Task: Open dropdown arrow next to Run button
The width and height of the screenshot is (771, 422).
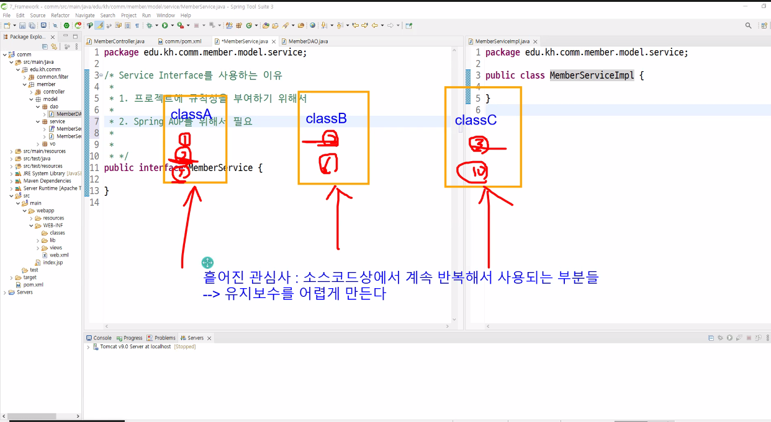Action: (x=173, y=25)
